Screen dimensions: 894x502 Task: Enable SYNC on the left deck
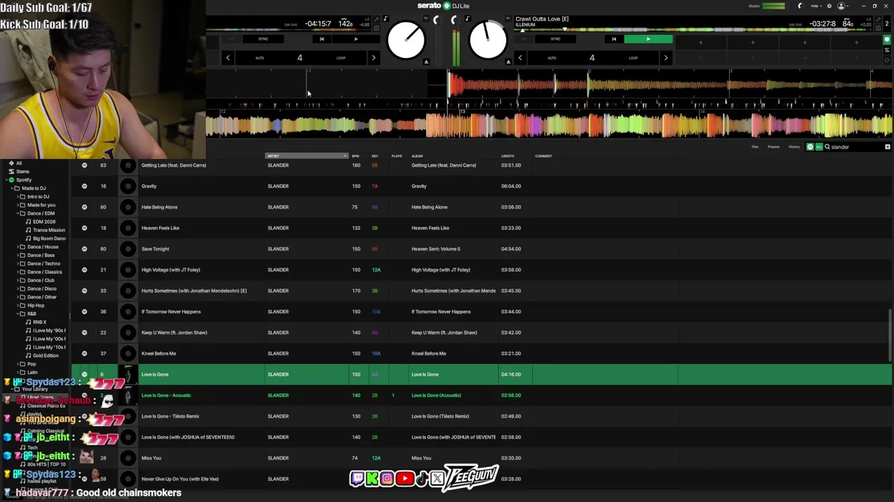263,39
